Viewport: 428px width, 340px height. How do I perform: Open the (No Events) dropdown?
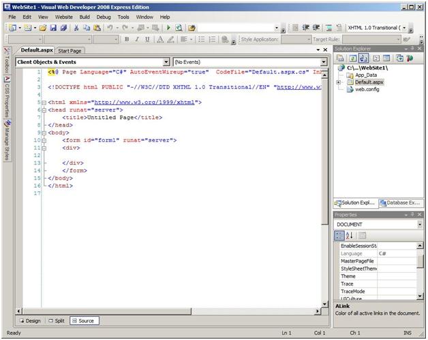tap(324, 62)
